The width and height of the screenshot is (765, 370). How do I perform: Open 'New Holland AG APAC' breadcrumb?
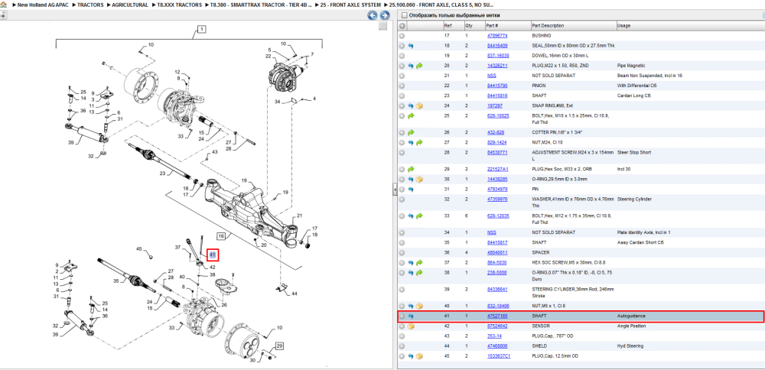pyautogui.click(x=43, y=5)
